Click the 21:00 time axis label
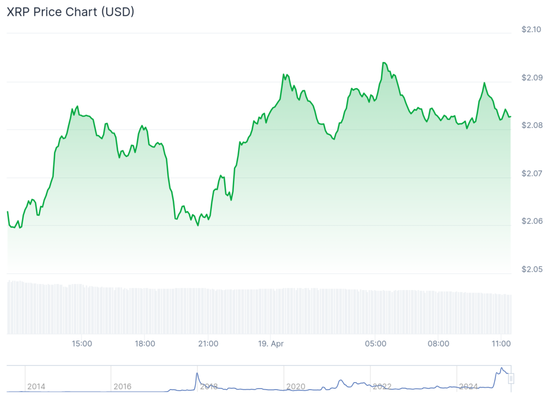 click(x=208, y=343)
